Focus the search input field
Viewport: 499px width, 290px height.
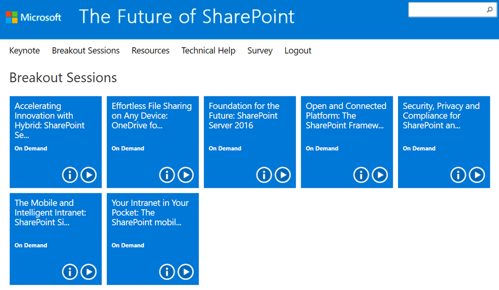click(446, 10)
